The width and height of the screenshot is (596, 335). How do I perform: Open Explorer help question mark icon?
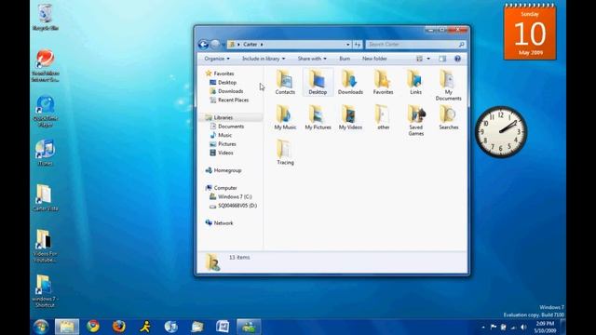(x=457, y=59)
